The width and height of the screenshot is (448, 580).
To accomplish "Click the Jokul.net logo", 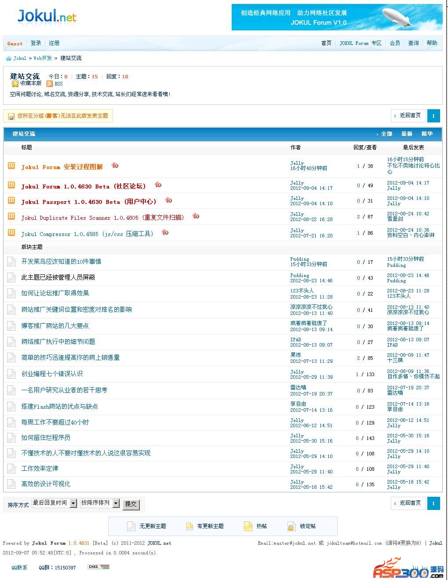I will pyautogui.click(x=47, y=16).
